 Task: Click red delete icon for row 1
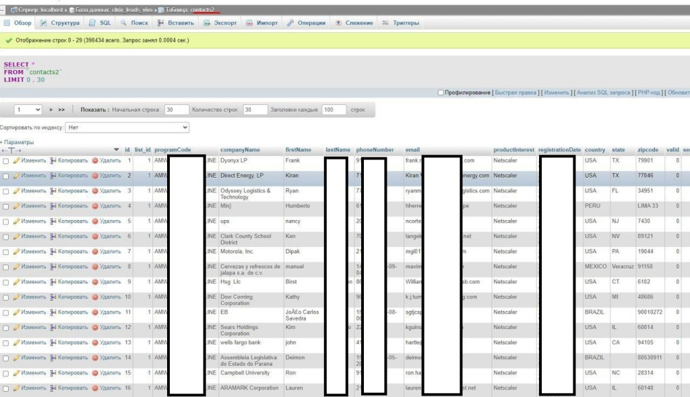coord(94,160)
